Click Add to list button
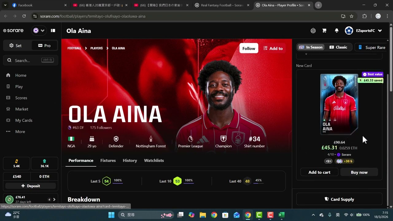Image resolution: width=393 pixels, height=221 pixels. point(273,48)
